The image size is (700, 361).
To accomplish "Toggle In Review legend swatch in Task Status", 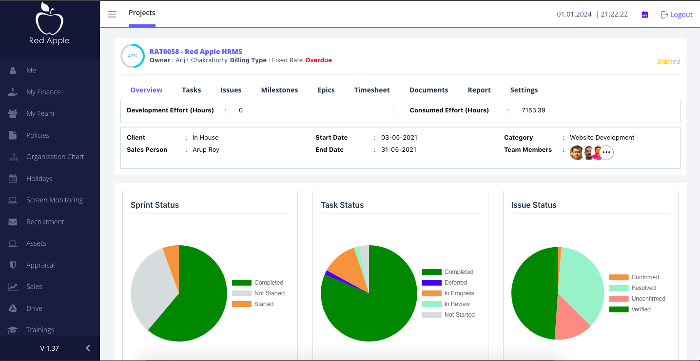I will 432,304.
